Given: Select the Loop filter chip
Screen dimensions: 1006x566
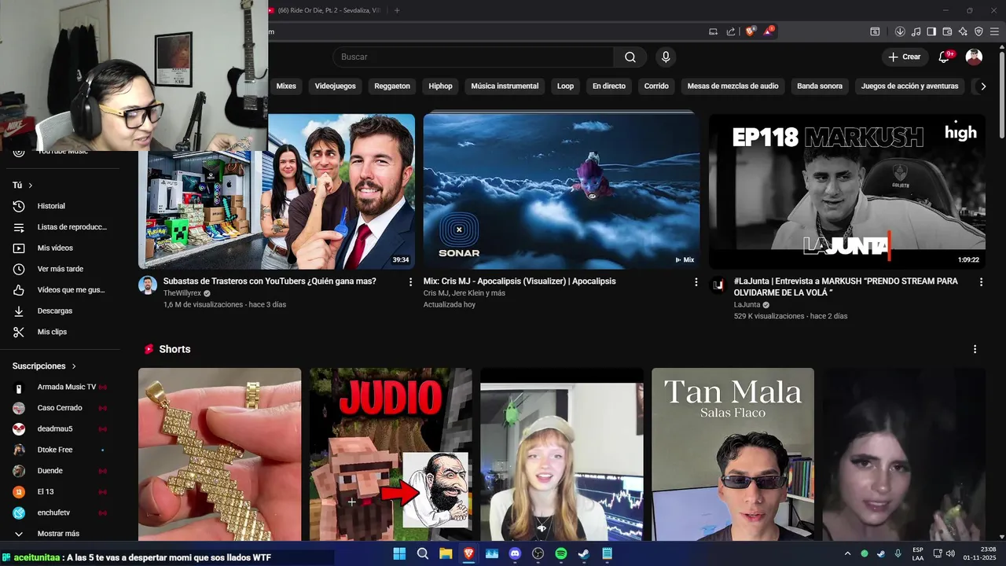Looking at the screenshot, I should (565, 86).
